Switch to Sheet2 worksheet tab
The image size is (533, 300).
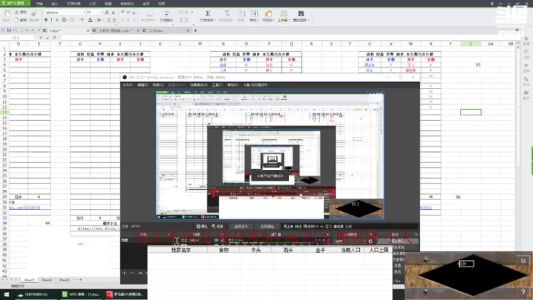[x=47, y=280]
